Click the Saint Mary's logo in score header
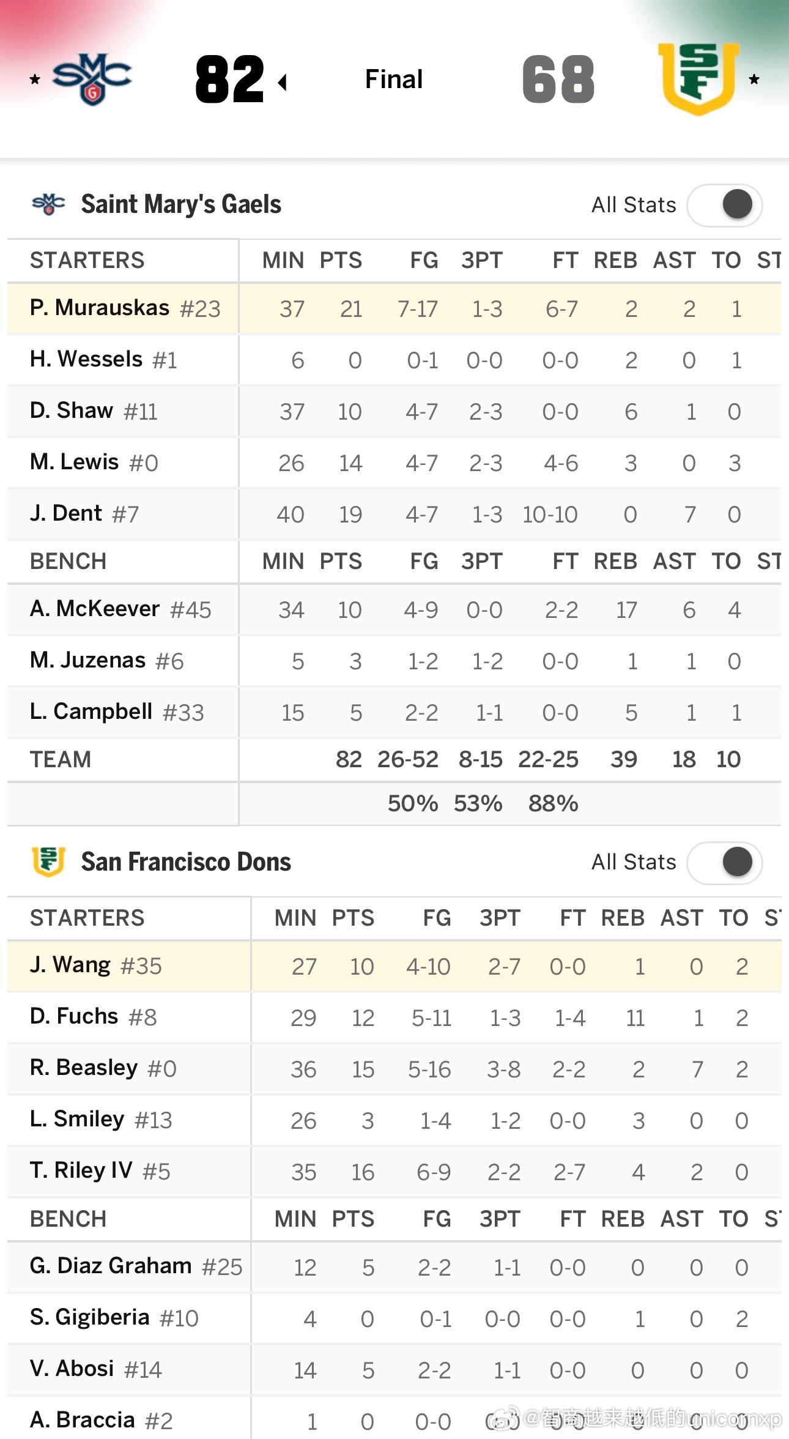Image resolution: width=789 pixels, height=1439 pixels. (92, 80)
